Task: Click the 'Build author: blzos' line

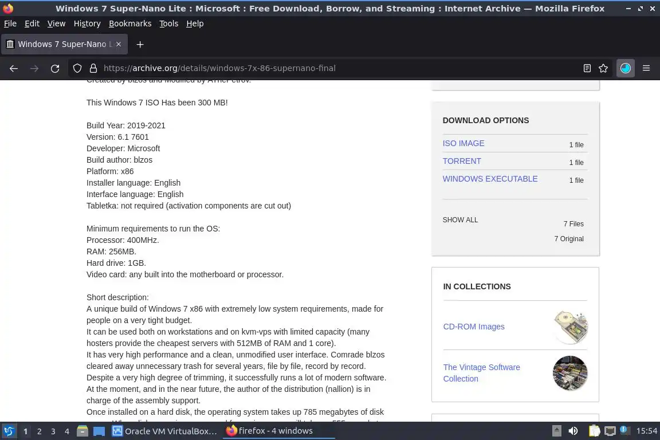Action: (119, 160)
